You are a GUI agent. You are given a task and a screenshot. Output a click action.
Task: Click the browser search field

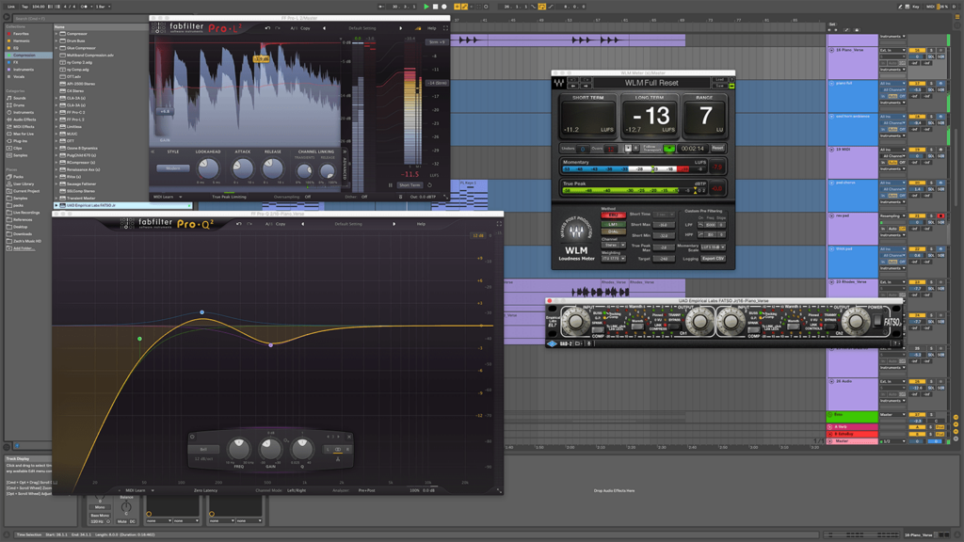(80, 19)
